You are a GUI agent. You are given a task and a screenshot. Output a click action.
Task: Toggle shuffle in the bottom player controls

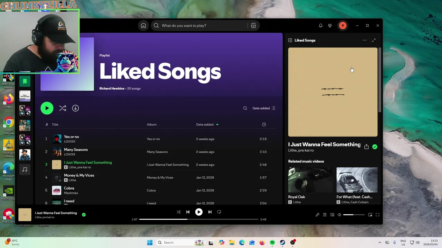tap(179, 212)
